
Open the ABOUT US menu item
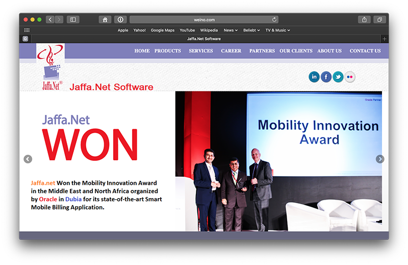tap(329, 51)
